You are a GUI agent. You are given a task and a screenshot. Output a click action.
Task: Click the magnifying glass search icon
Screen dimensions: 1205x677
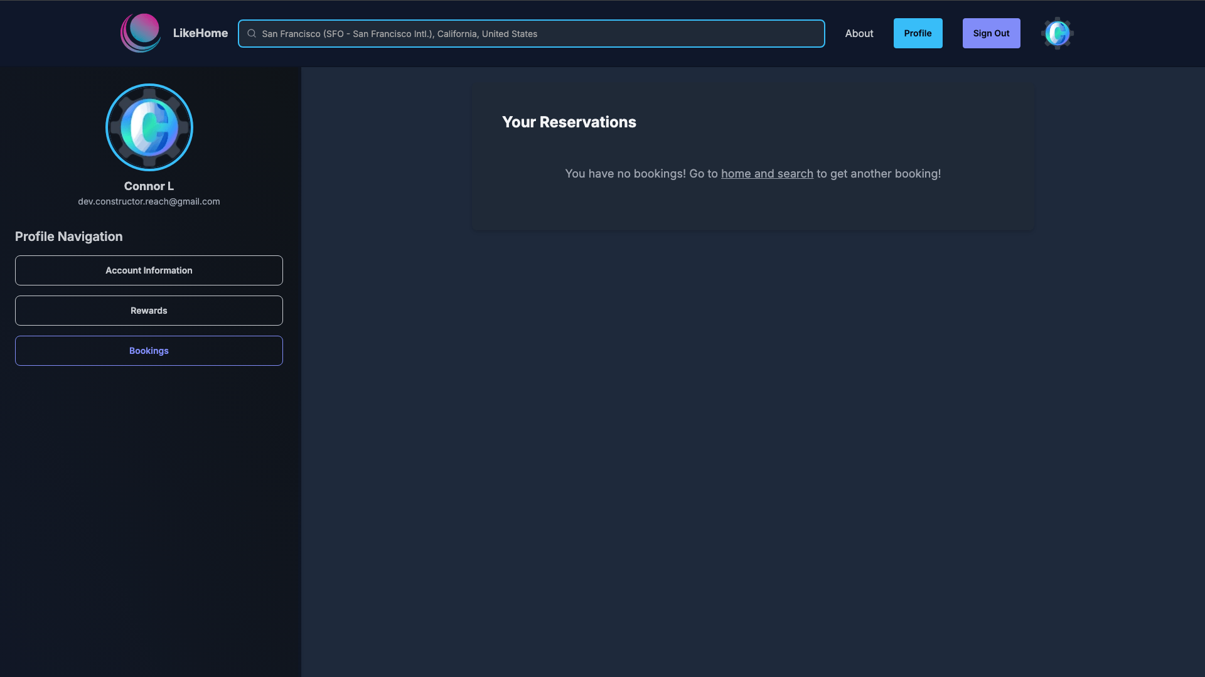click(x=252, y=33)
